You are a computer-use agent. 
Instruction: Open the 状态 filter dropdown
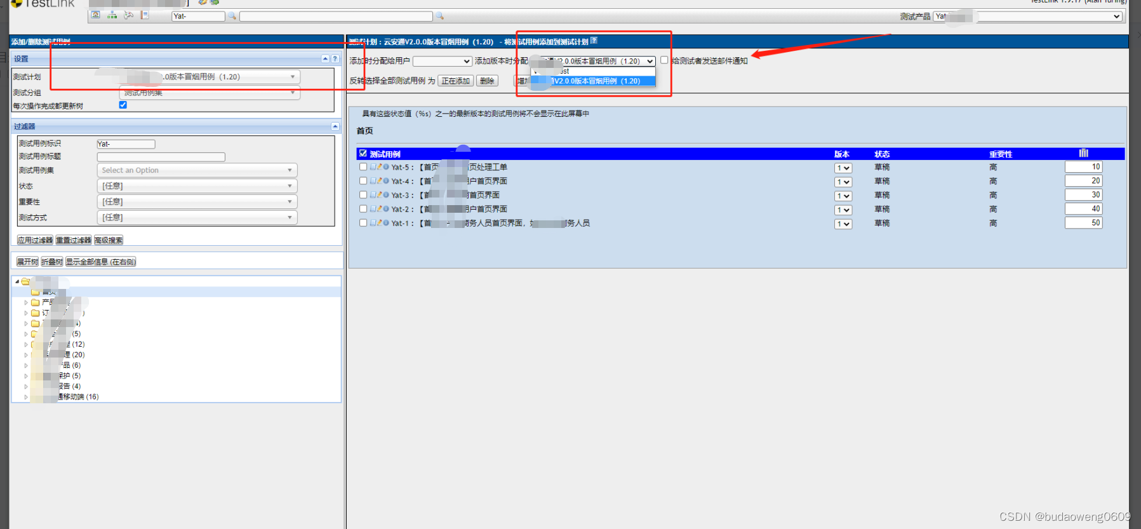197,186
